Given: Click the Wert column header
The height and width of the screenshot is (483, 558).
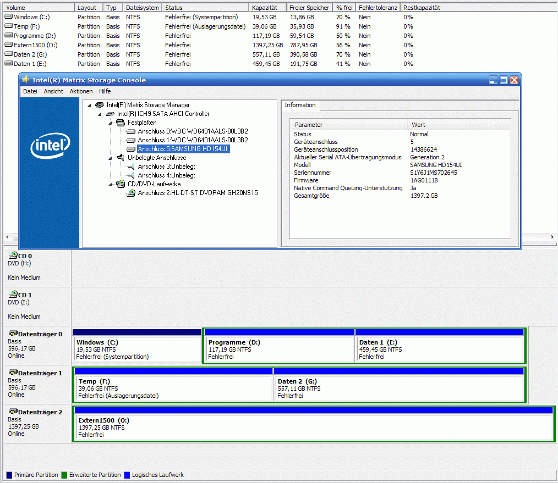Looking at the screenshot, I should pos(439,125).
